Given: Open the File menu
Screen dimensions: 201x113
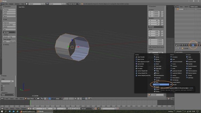Looking at the screenshot, I should pos(6,4).
